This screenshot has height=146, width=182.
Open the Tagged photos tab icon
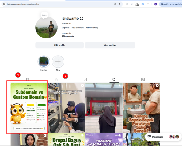143,80
